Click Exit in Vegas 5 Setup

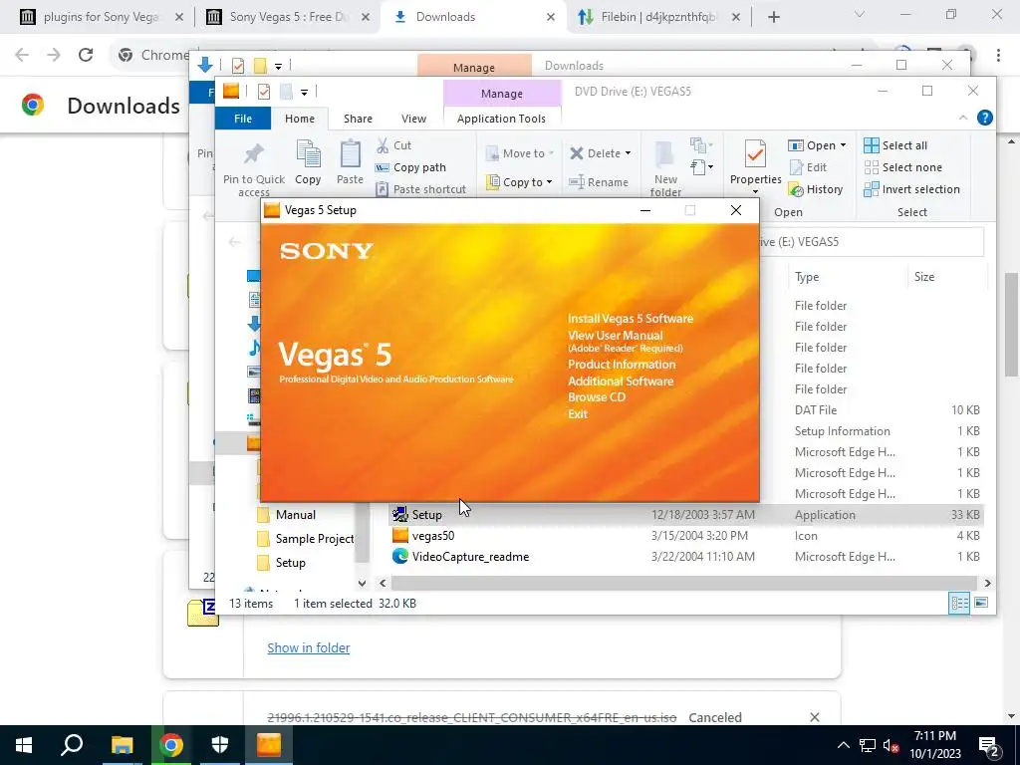coord(578,413)
